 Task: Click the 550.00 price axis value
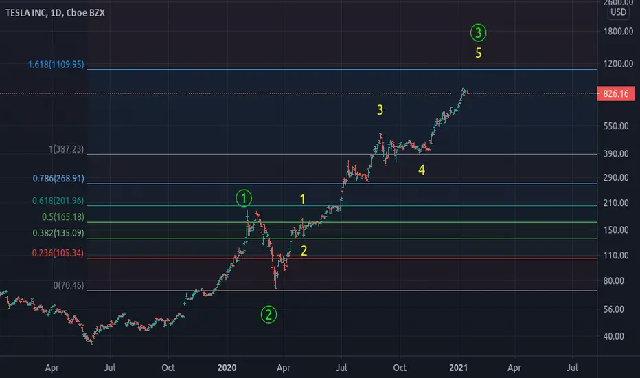pyautogui.click(x=616, y=126)
